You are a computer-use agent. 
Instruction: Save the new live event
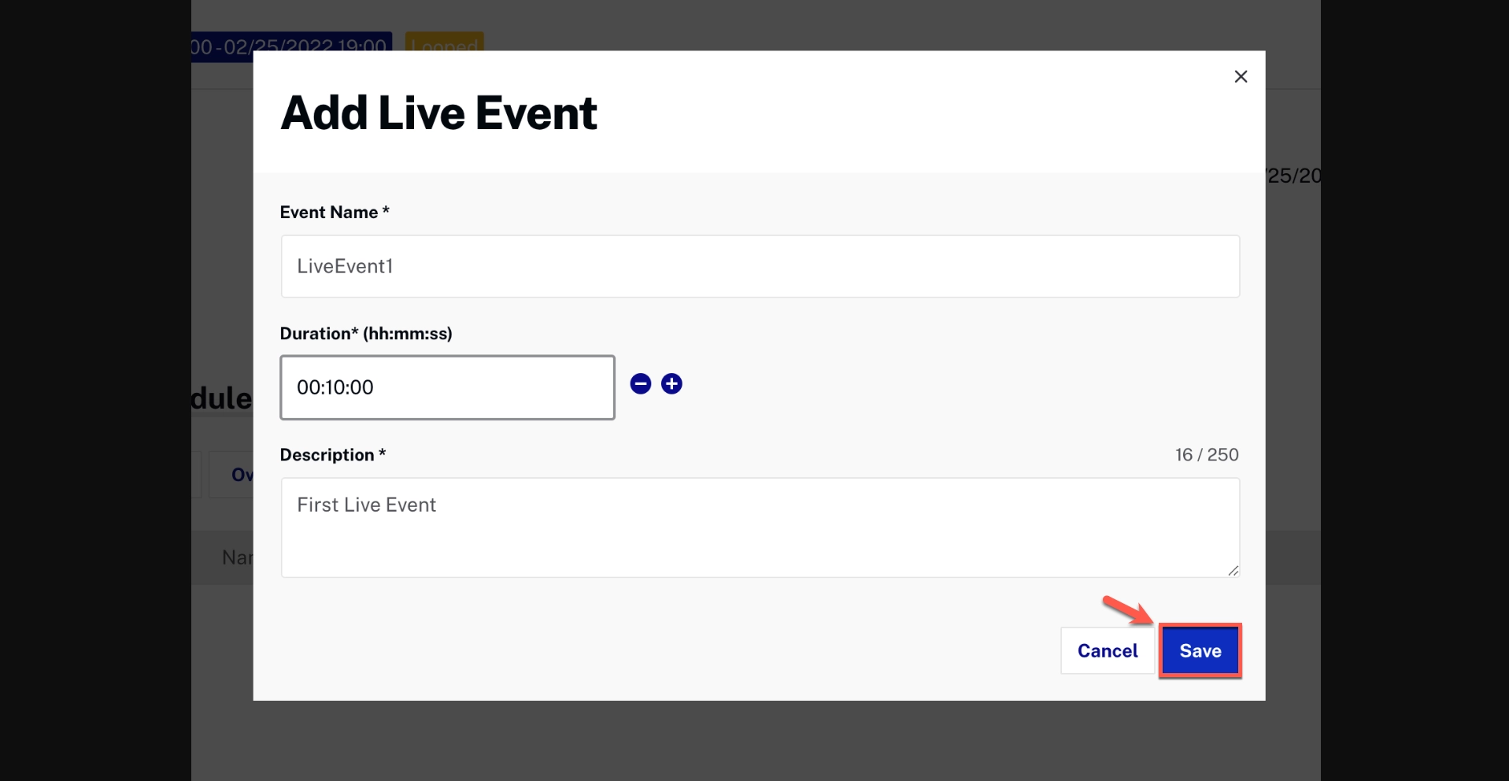tap(1200, 651)
